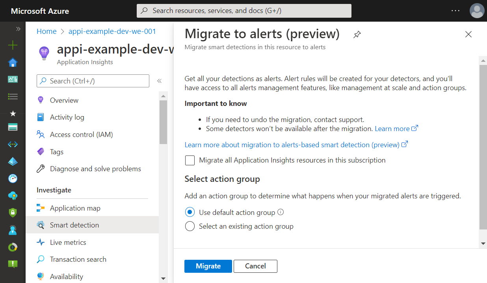The image size is (487, 283).
Task: Click the Cancel button
Action: click(x=255, y=266)
